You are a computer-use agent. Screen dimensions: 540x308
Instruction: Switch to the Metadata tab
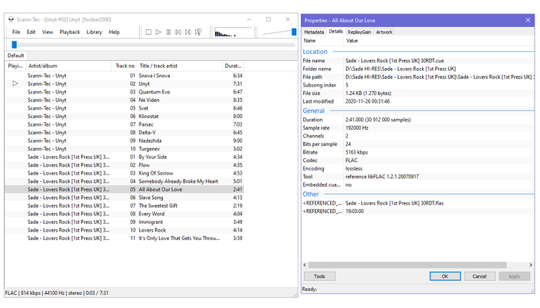314,32
